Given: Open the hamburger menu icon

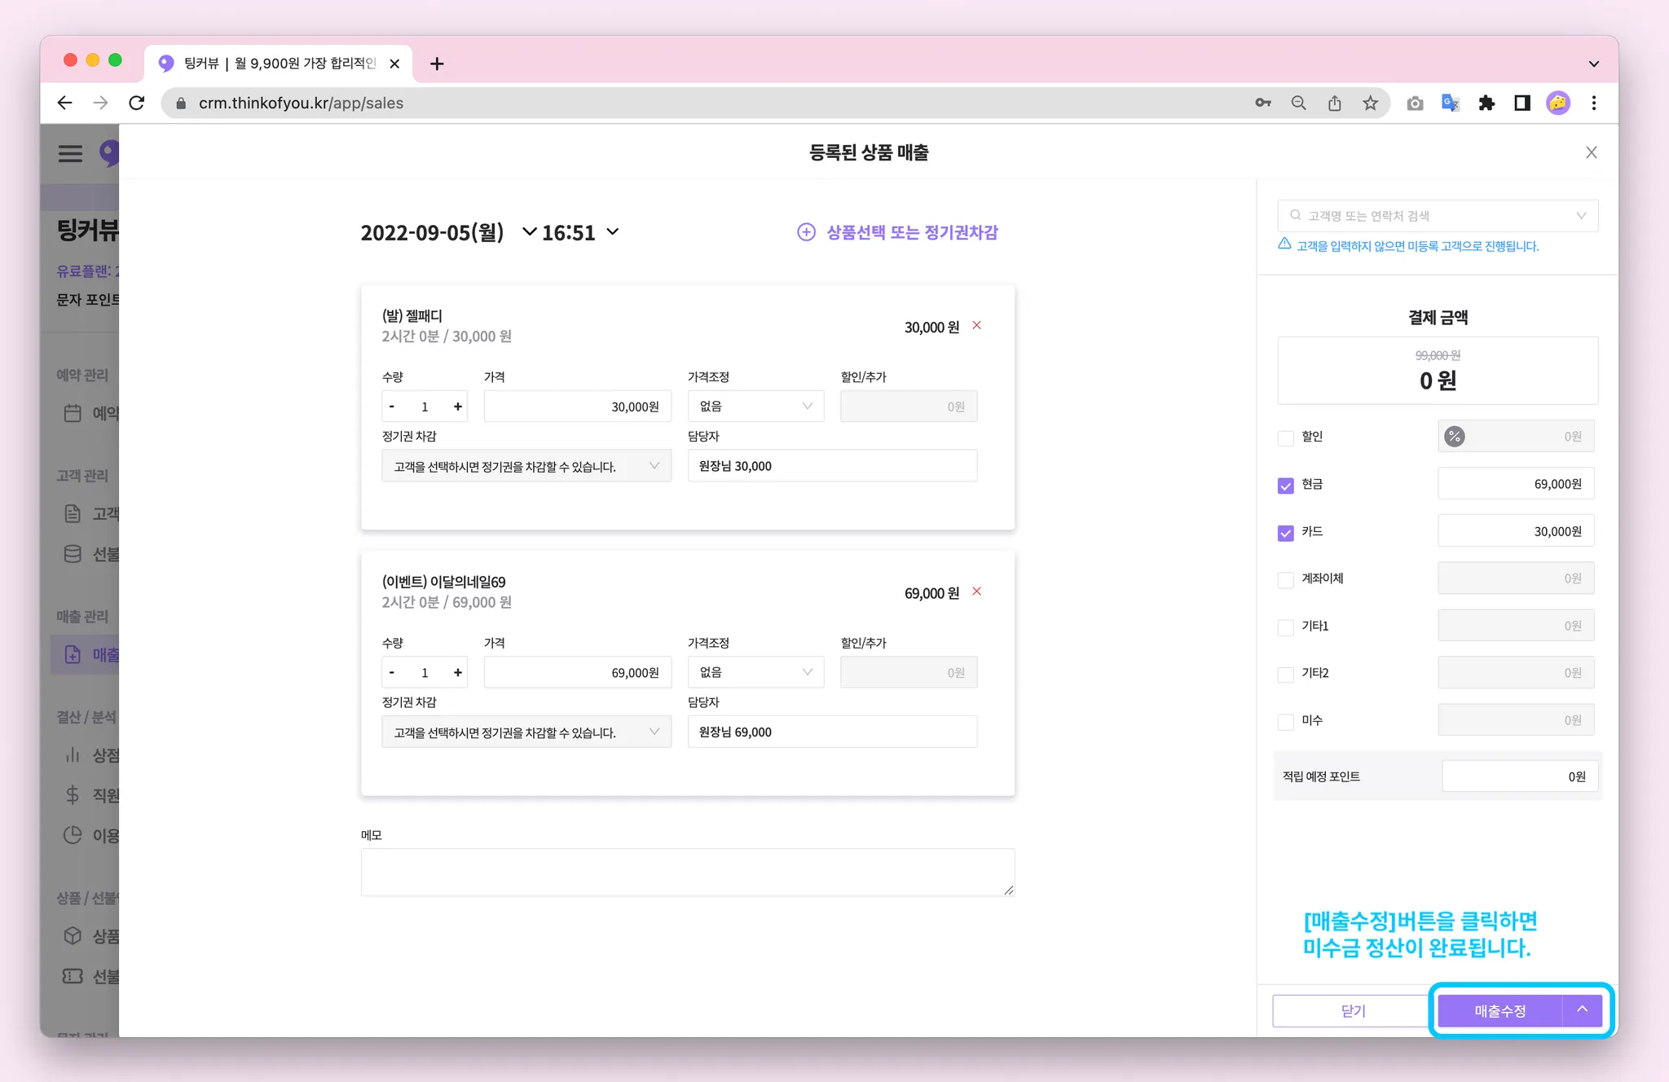Looking at the screenshot, I should (70, 153).
